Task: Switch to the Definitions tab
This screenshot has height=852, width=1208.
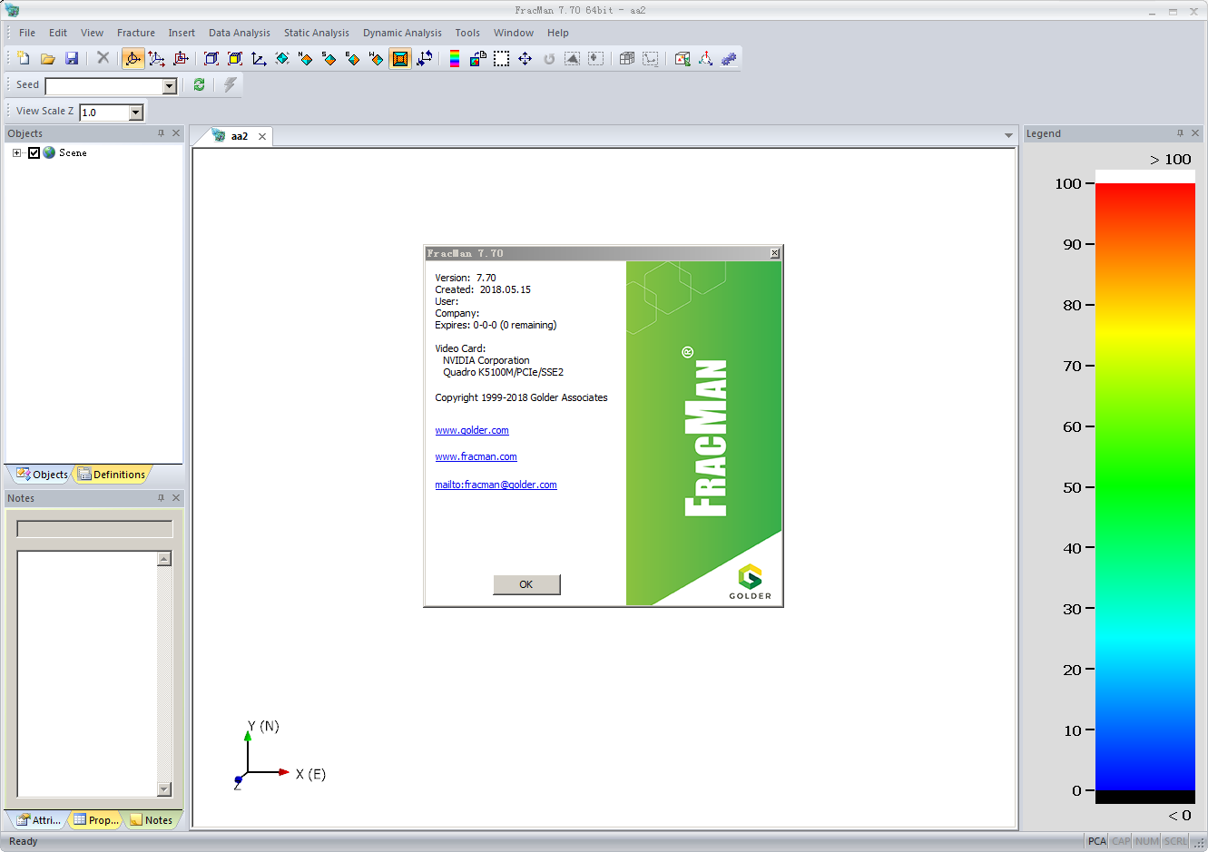Action: (x=112, y=475)
